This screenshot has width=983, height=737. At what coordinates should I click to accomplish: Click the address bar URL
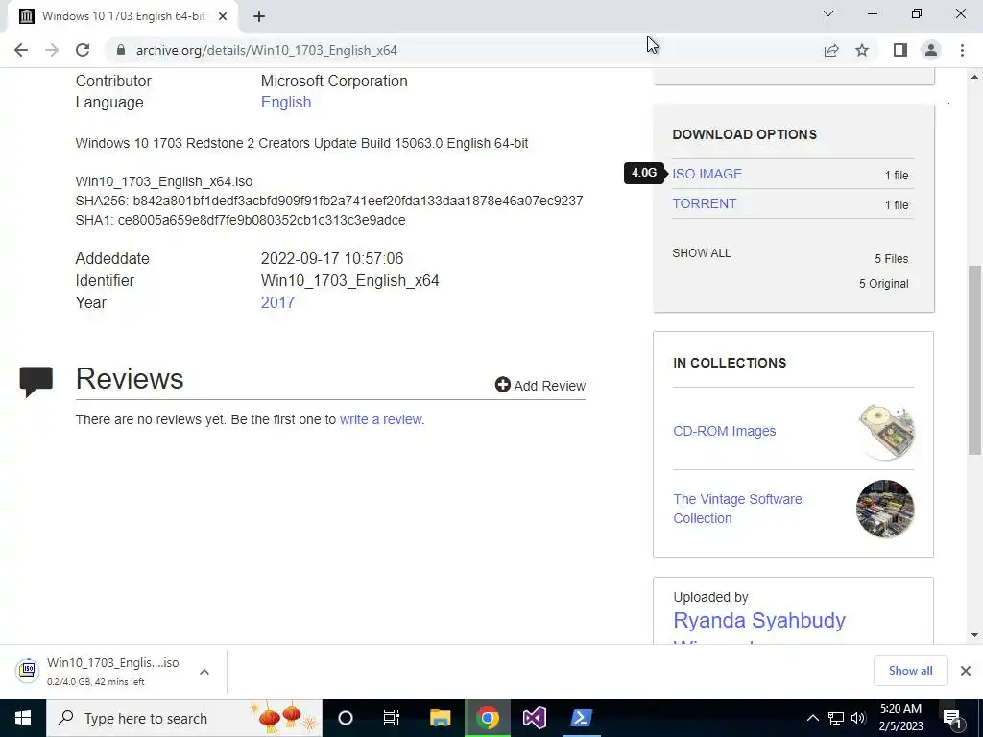pyautogui.click(x=267, y=50)
